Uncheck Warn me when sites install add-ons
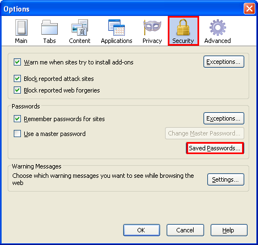The height and width of the screenshot is (245, 258). click(17, 62)
